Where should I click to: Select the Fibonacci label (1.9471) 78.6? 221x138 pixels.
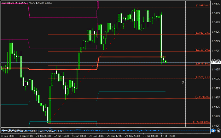pos(203,97)
